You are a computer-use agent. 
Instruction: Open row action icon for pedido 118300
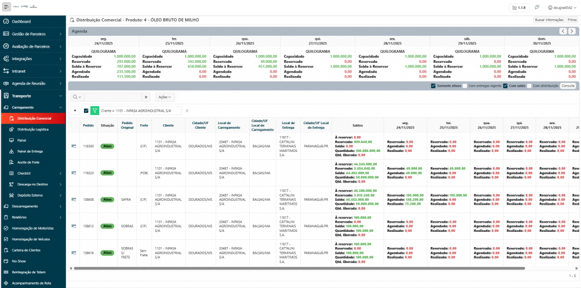point(74,146)
